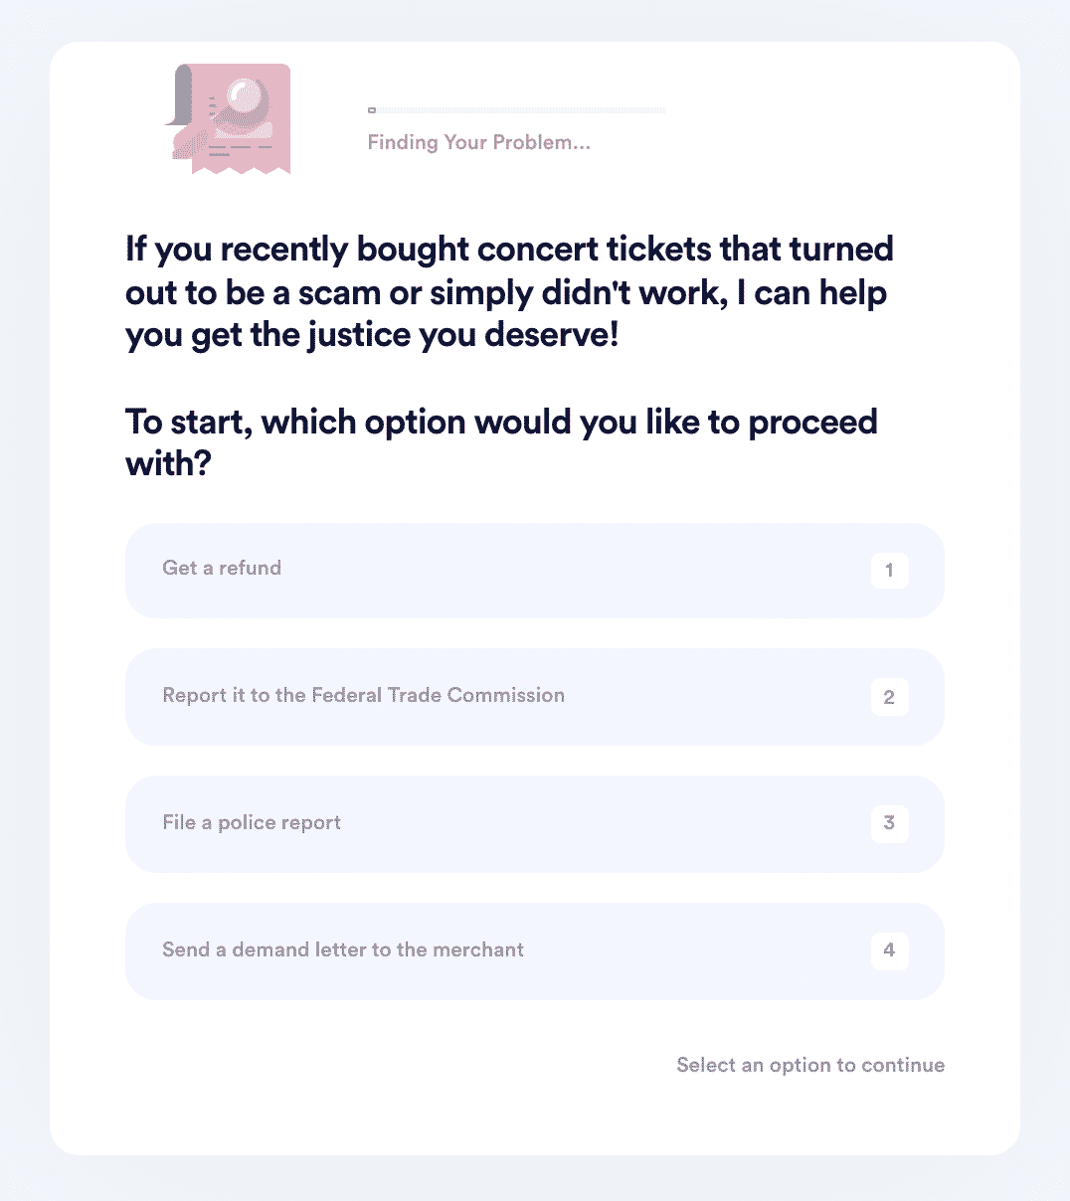Click the curled gray edge of the receipt

click(177, 95)
